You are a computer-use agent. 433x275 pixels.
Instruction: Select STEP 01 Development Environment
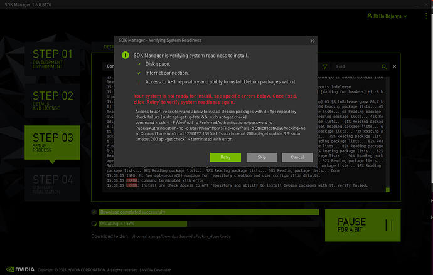(53, 59)
